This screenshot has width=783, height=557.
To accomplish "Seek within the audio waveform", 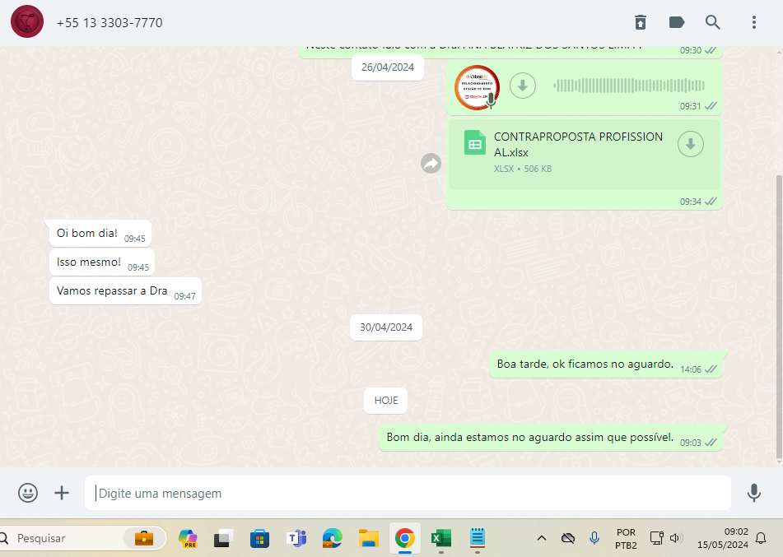I will [629, 86].
